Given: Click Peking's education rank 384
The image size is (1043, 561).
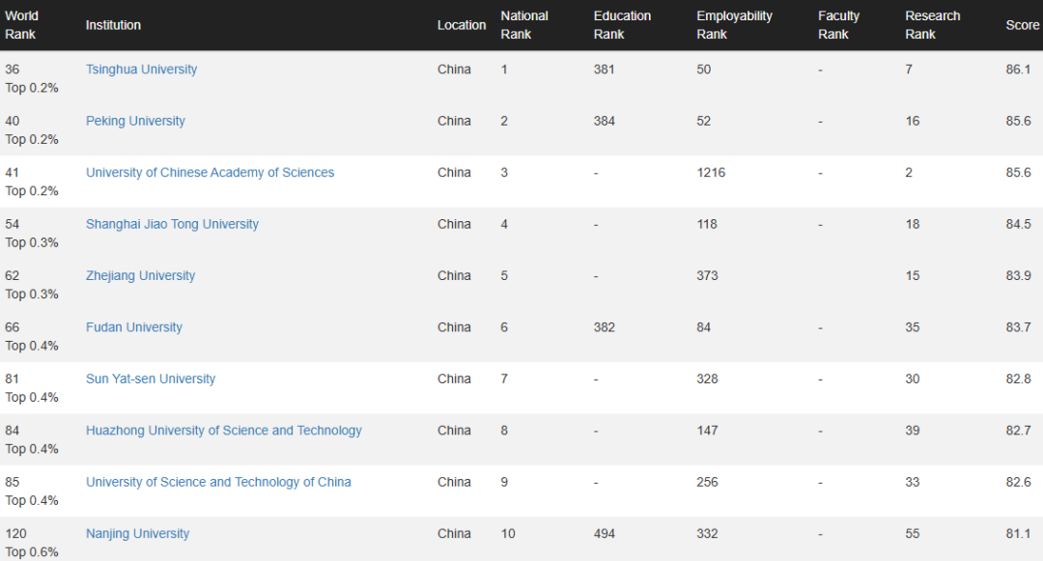Looking at the screenshot, I should click(x=604, y=121).
